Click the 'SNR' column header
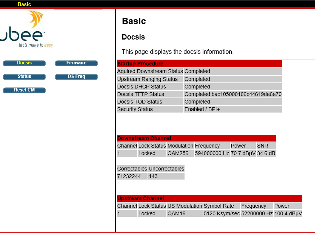Viewport: 317px width, 233px height. (x=266, y=146)
